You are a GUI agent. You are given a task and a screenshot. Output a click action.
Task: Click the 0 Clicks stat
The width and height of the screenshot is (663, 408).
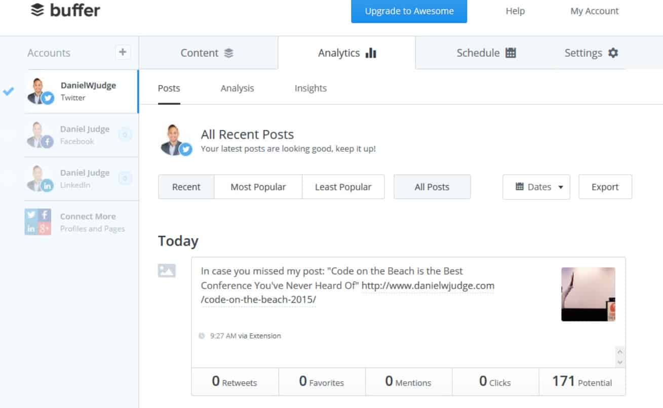(495, 382)
